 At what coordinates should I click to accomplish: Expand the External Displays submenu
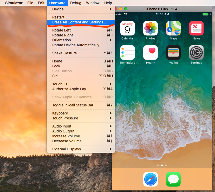point(81,149)
